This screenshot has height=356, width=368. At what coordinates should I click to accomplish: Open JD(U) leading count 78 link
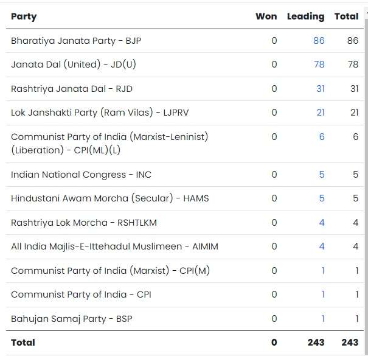tap(319, 65)
